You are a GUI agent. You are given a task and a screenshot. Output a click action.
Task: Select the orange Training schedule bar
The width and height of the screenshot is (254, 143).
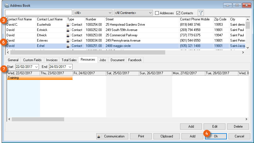tap(40, 78)
